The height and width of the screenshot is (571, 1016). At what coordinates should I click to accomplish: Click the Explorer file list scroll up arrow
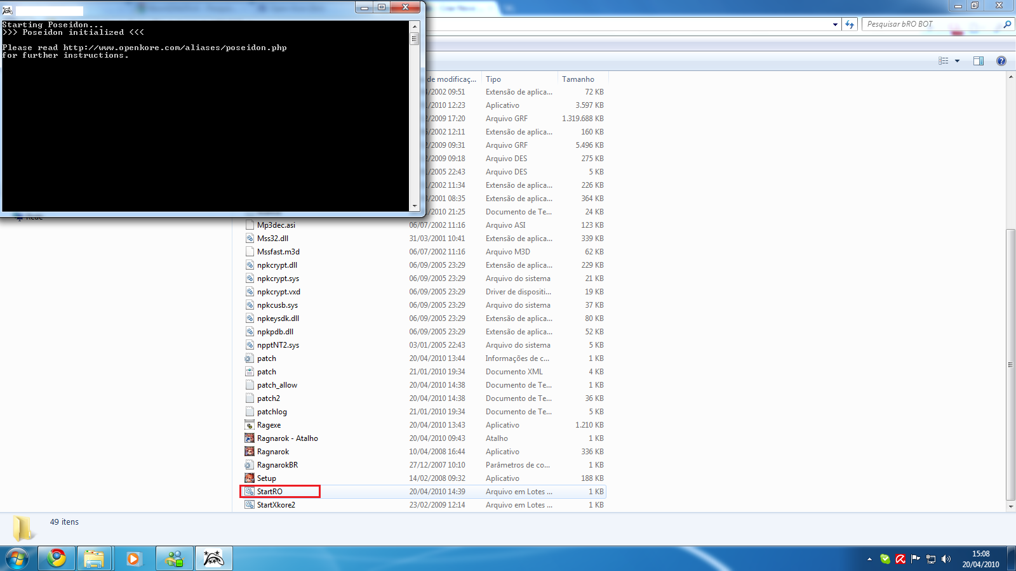[1010, 77]
